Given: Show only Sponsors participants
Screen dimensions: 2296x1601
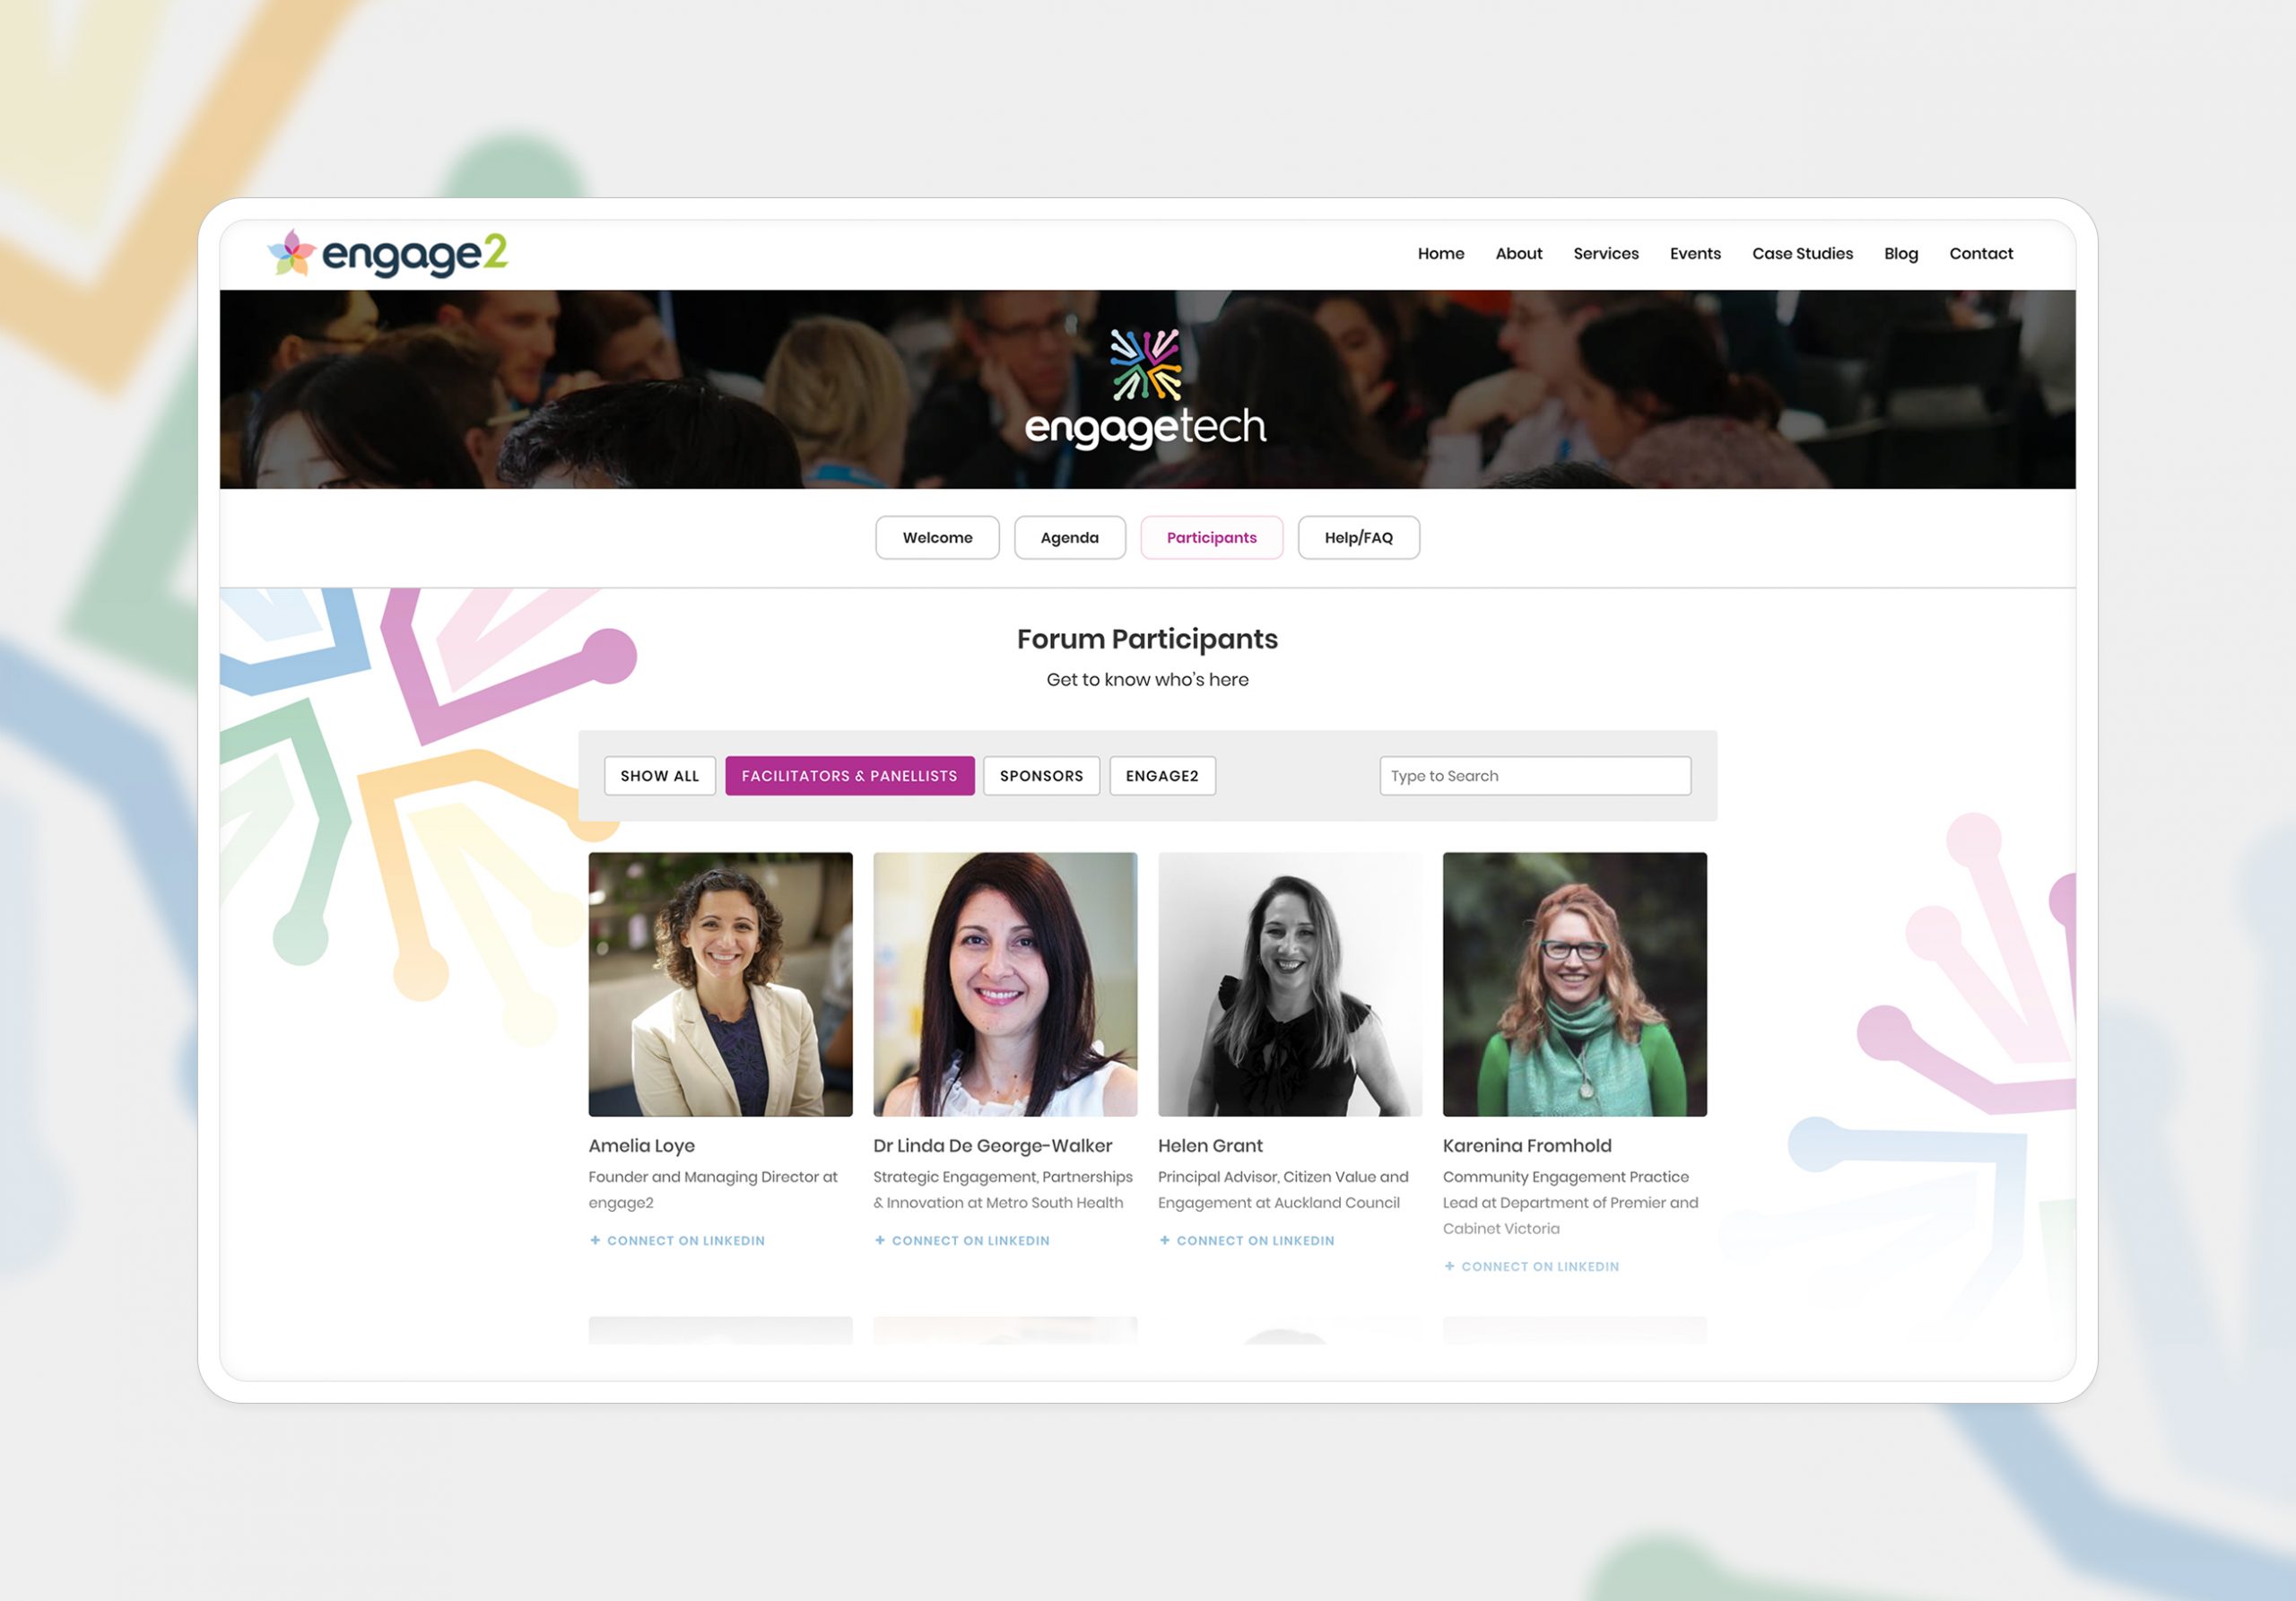Looking at the screenshot, I should (x=1041, y=776).
